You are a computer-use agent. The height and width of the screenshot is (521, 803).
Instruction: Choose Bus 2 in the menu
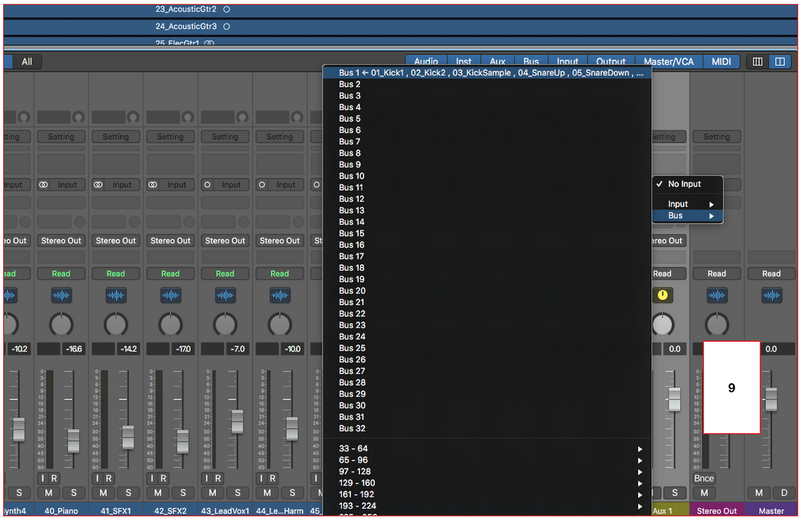point(487,84)
